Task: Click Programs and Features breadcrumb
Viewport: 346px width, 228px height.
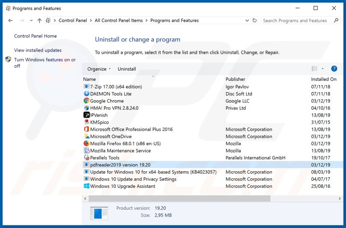Action: click(174, 21)
